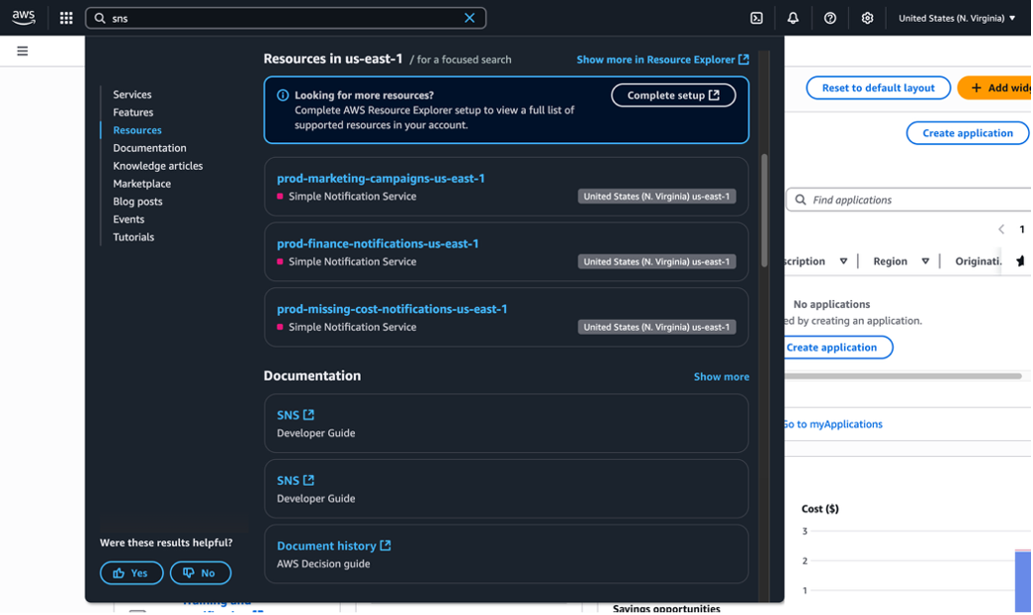Open the navigation hamburger menu

(22, 50)
